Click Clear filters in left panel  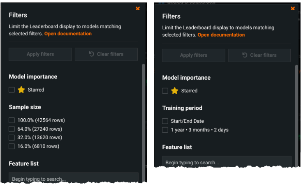[x=106, y=54]
